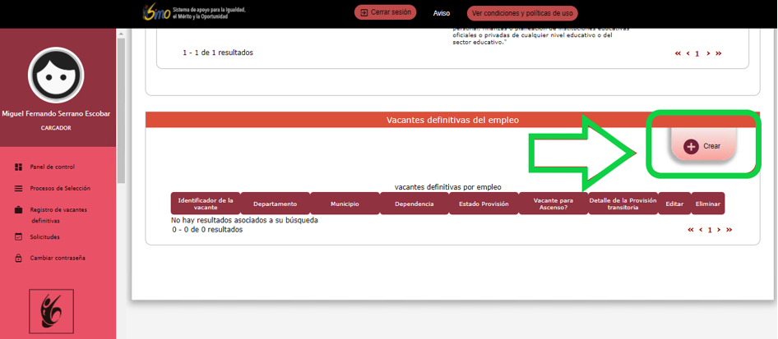Open Solicitudes sidebar icon
778x339 pixels.
pyautogui.click(x=18, y=237)
